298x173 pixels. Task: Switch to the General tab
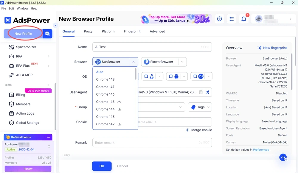(x=69, y=31)
